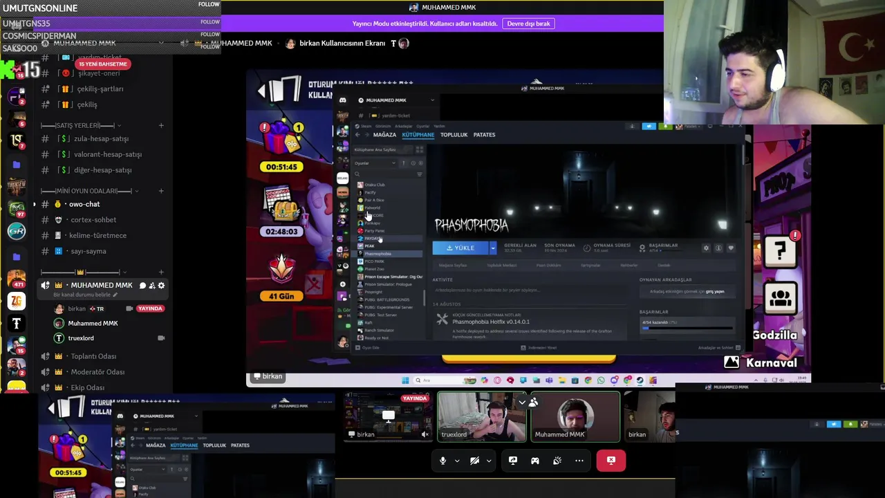Open şikayet-oneri channel
885x498 pixels.
pyautogui.click(x=98, y=73)
